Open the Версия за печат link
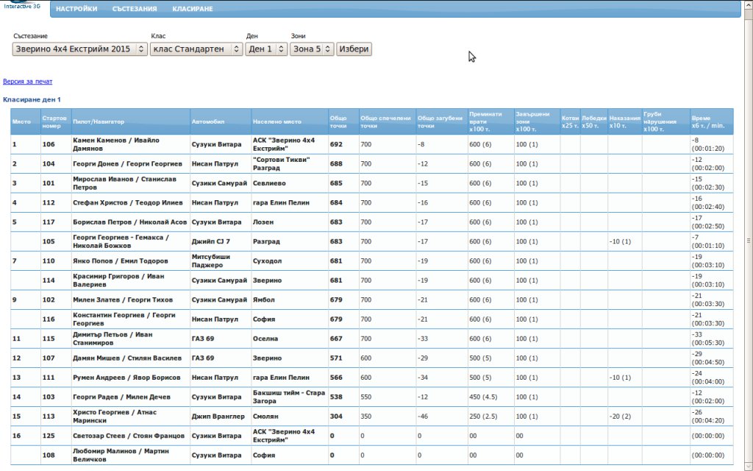The height and width of the screenshot is (471, 753). (28, 82)
